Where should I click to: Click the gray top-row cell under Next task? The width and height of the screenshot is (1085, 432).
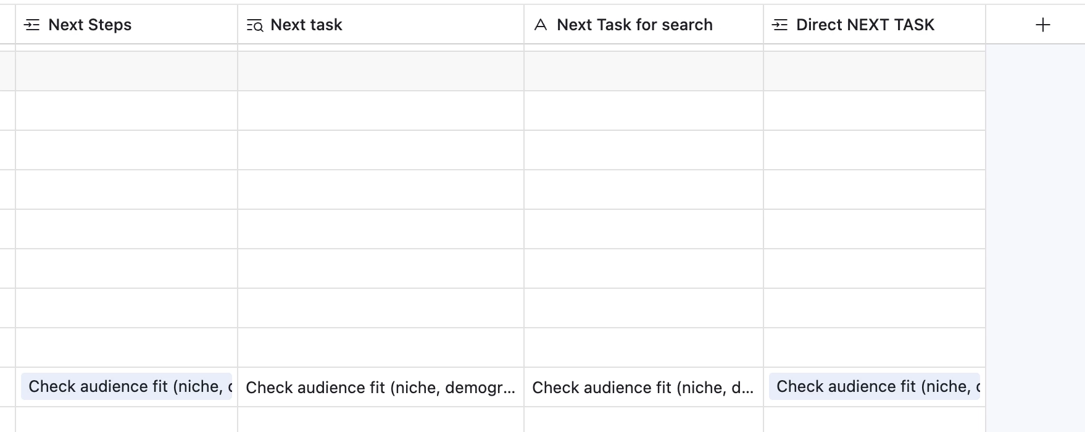tap(380, 71)
